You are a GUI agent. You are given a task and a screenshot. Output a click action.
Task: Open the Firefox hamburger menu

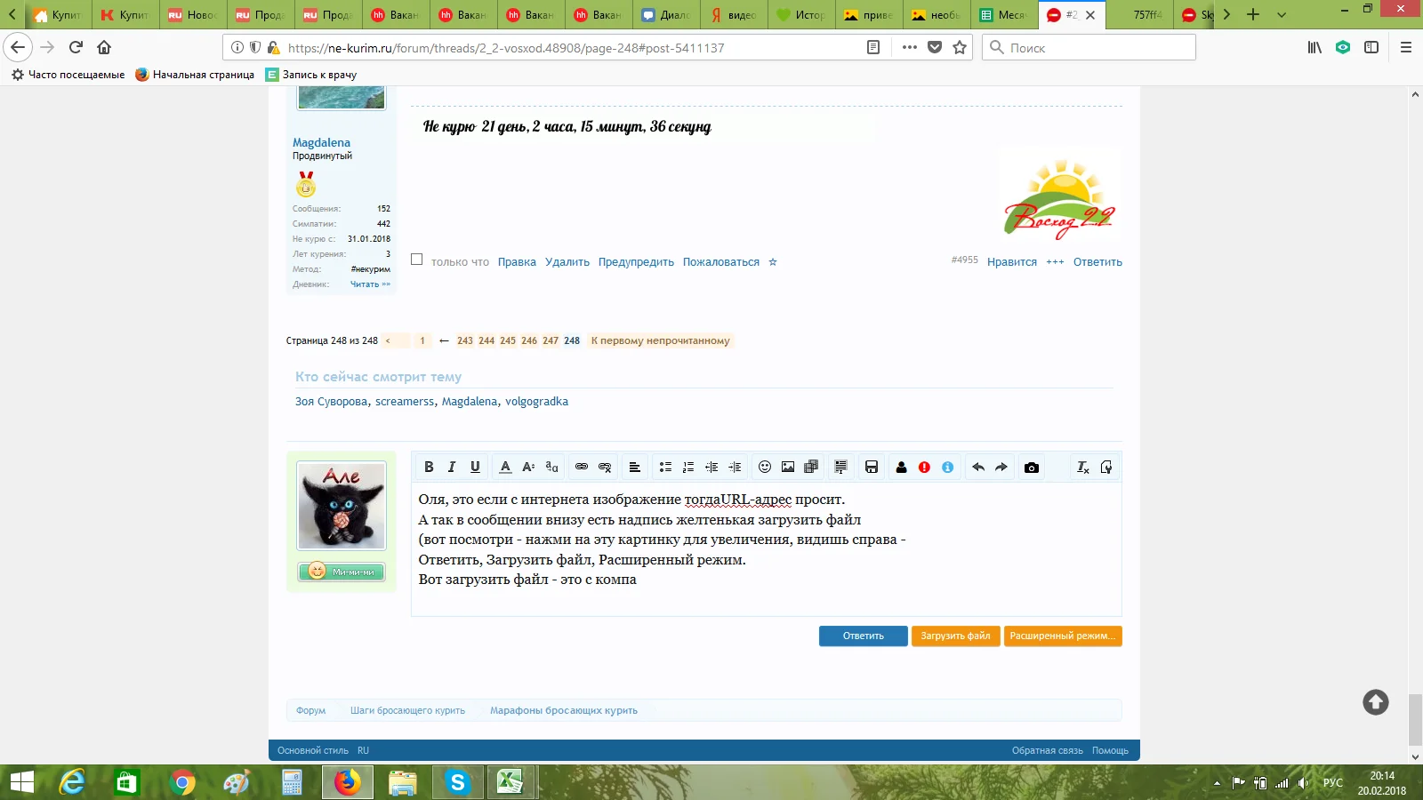1406,47
